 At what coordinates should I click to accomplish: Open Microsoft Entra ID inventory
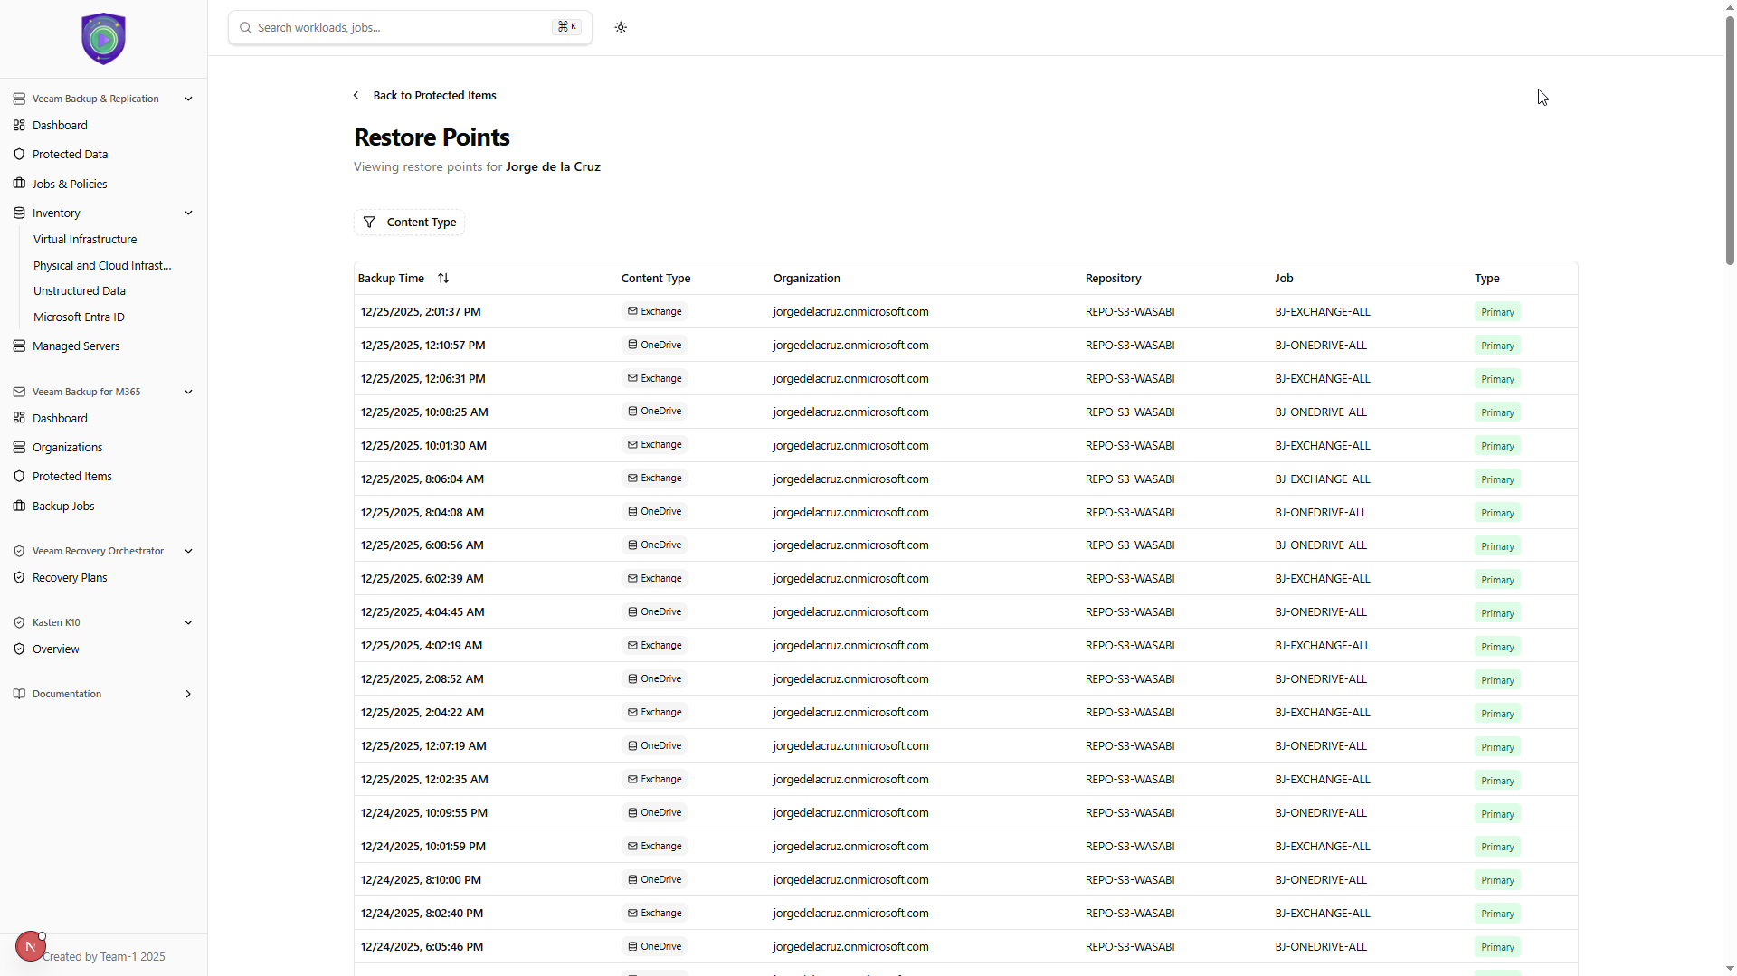click(79, 317)
